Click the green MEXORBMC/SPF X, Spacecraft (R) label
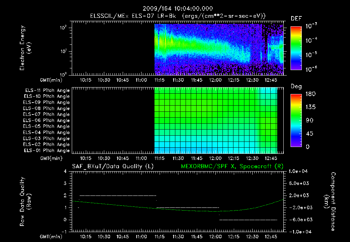Viewport: 350px width, 242px height. tap(232, 166)
